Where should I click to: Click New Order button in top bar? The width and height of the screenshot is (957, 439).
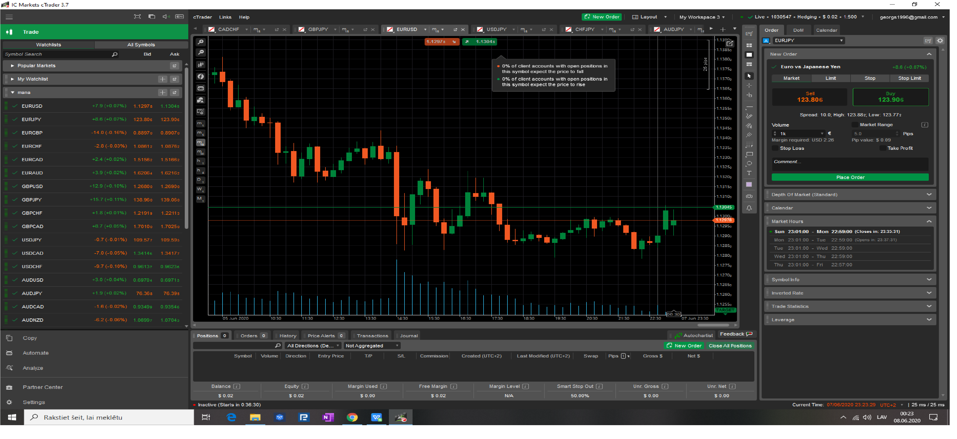coord(602,17)
